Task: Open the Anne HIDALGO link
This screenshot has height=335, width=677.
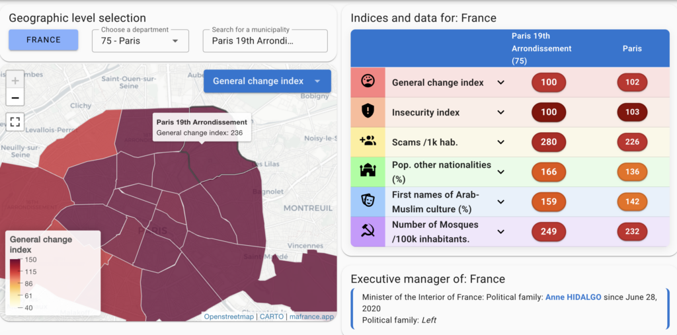Action: coord(573,297)
